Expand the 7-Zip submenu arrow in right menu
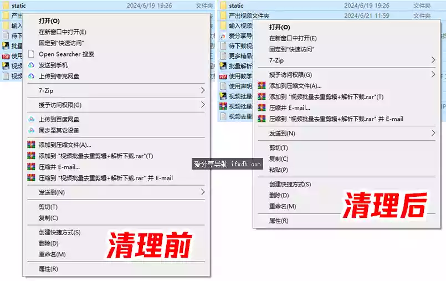This screenshot has width=446, height=281. click(433, 60)
